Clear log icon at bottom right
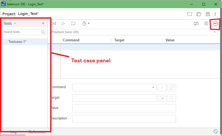222x136 pixels. (216, 132)
